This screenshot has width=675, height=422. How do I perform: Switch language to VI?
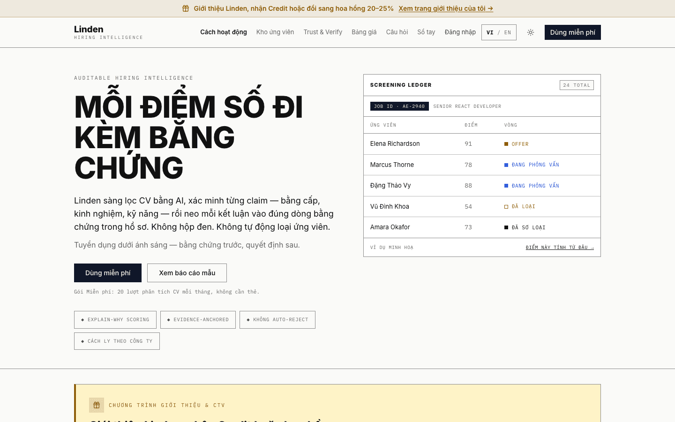(490, 32)
